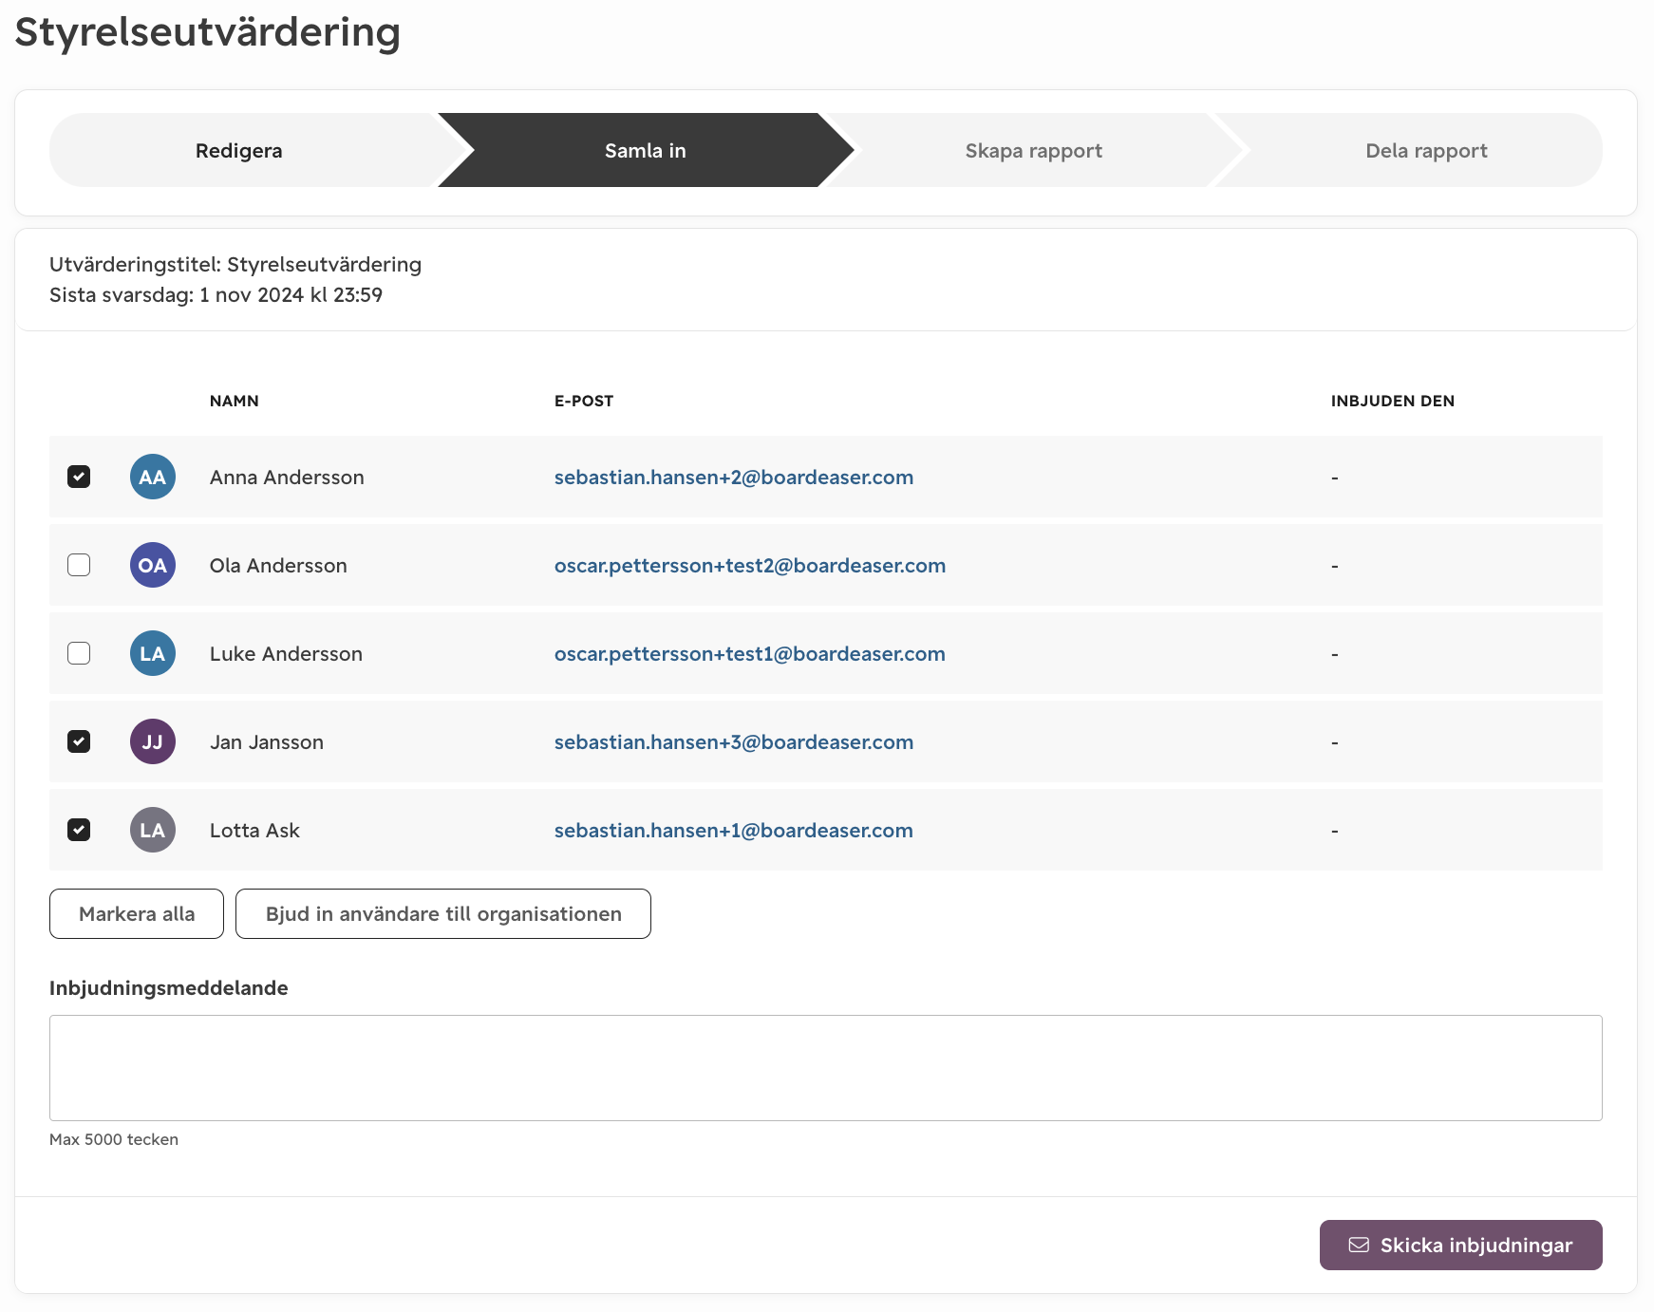This screenshot has width=1654, height=1312.
Task: Focus the Inbjudningsmeddelande text area
Action: point(826,1068)
